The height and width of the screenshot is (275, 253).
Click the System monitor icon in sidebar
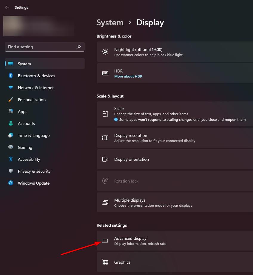coord(11,64)
